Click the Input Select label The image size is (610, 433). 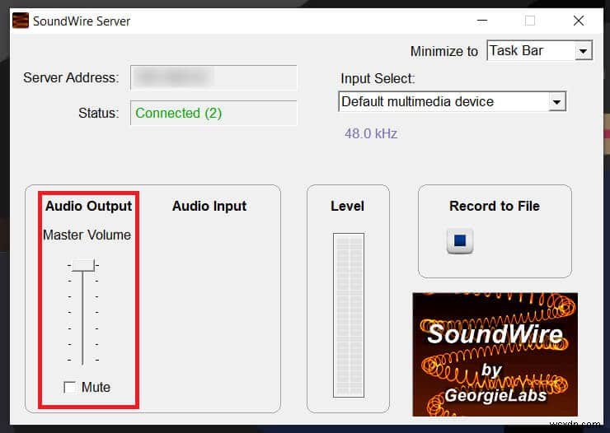378,79
